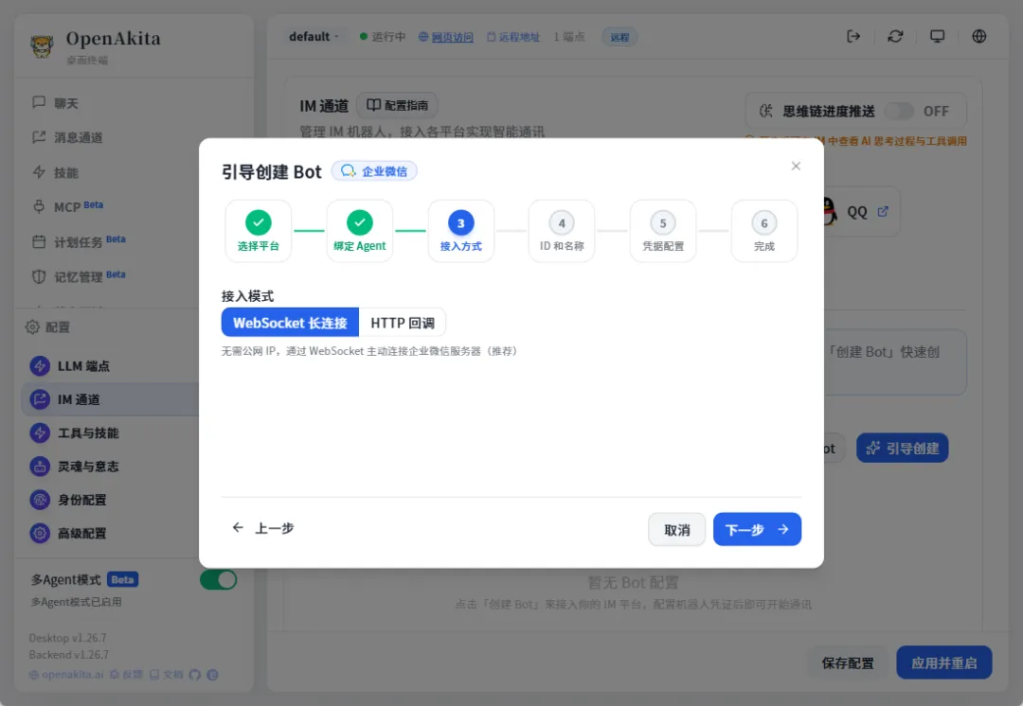The height and width of the screenshot is (706, 1023).
Task: Go back with 上一步 button
Action: click(263, 528)
